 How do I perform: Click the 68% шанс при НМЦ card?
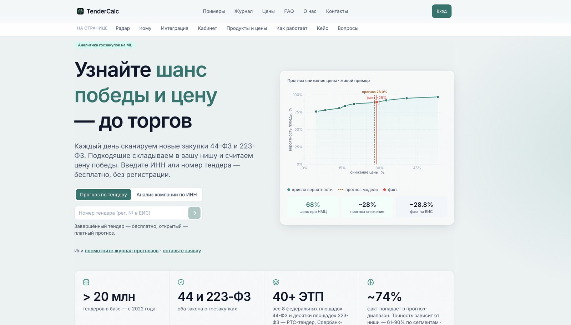pyautogui.click(x=313, y=207)
